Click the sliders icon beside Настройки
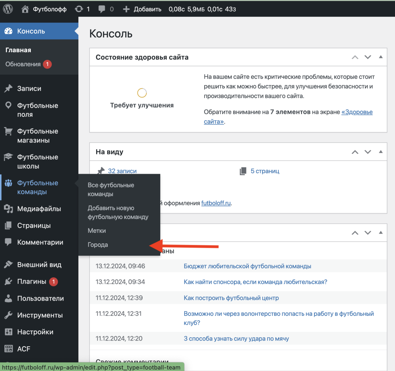The image size is (395, 371). [8, 332]
